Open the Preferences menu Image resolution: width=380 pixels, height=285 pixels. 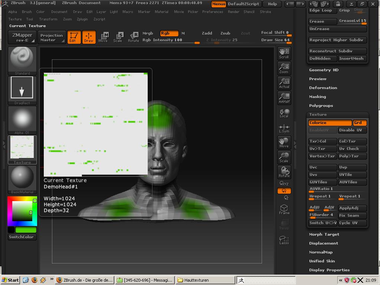[213, 12]
